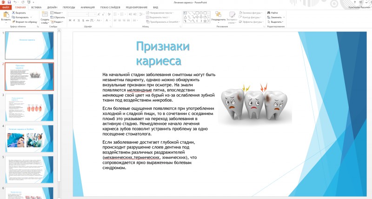Click Decrease Font Size icon

click(103, 14)
